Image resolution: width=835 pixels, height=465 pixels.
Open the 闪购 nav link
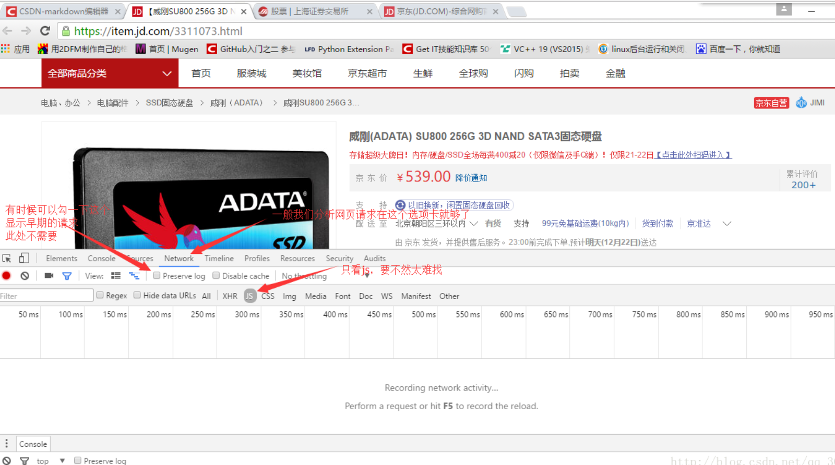point(524,74)
